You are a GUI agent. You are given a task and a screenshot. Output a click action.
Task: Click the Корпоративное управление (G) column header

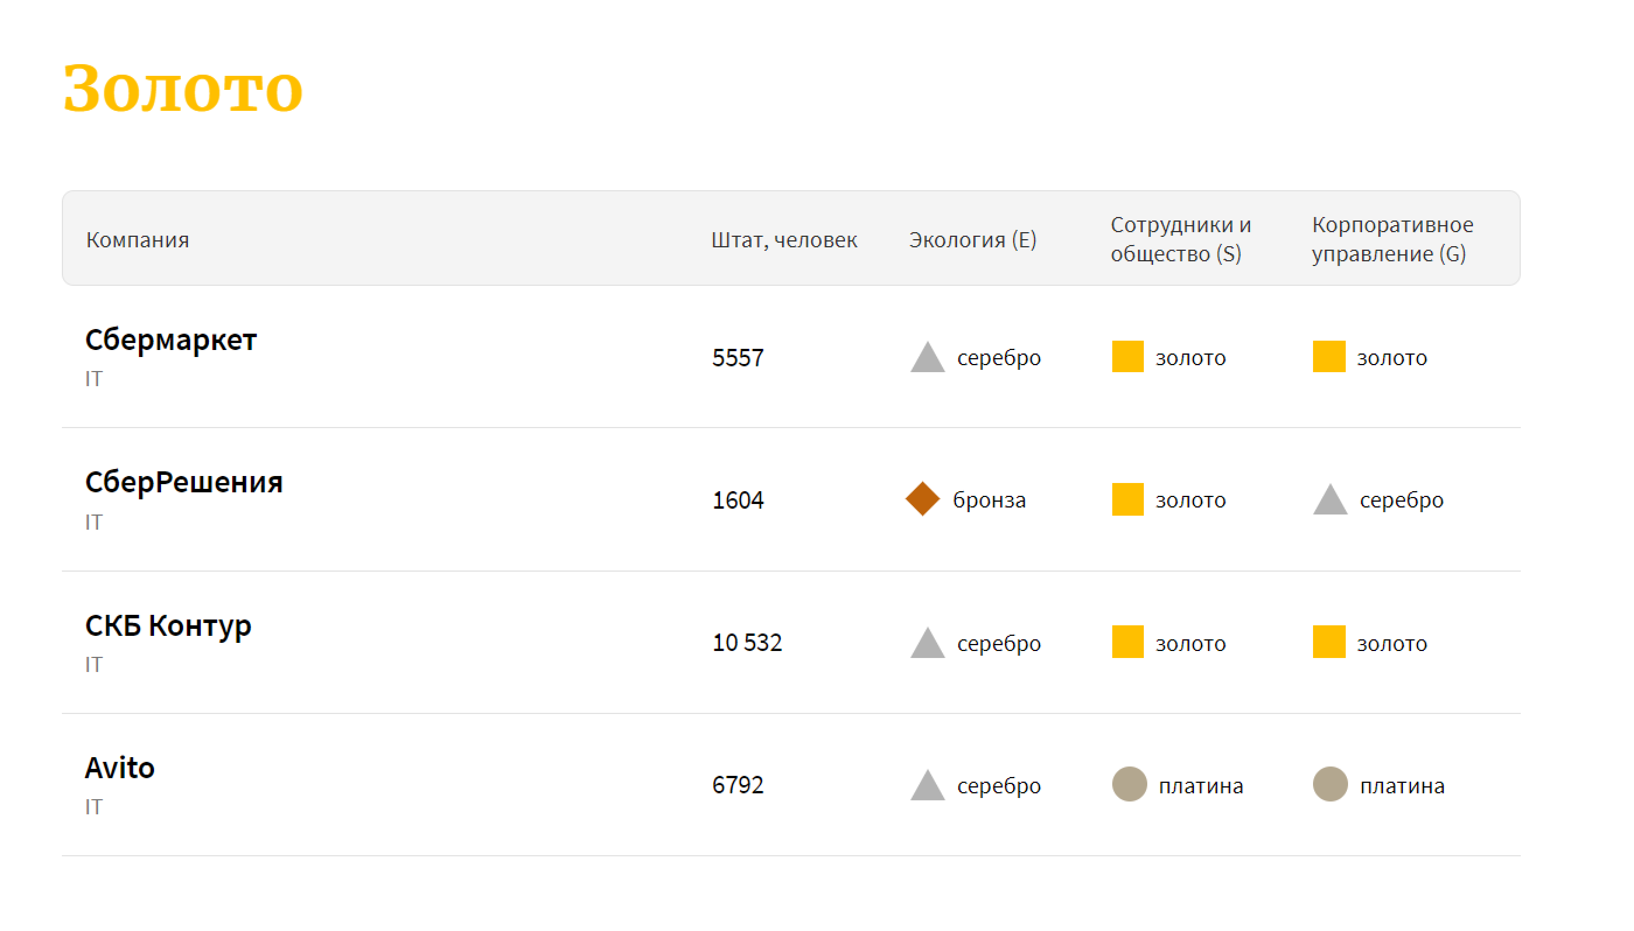tap(1392, 239)
